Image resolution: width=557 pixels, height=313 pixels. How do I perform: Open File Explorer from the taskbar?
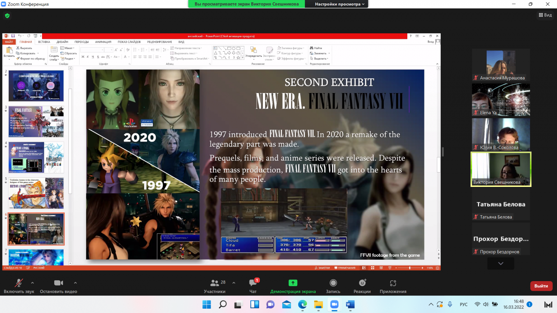pos(318,305)
